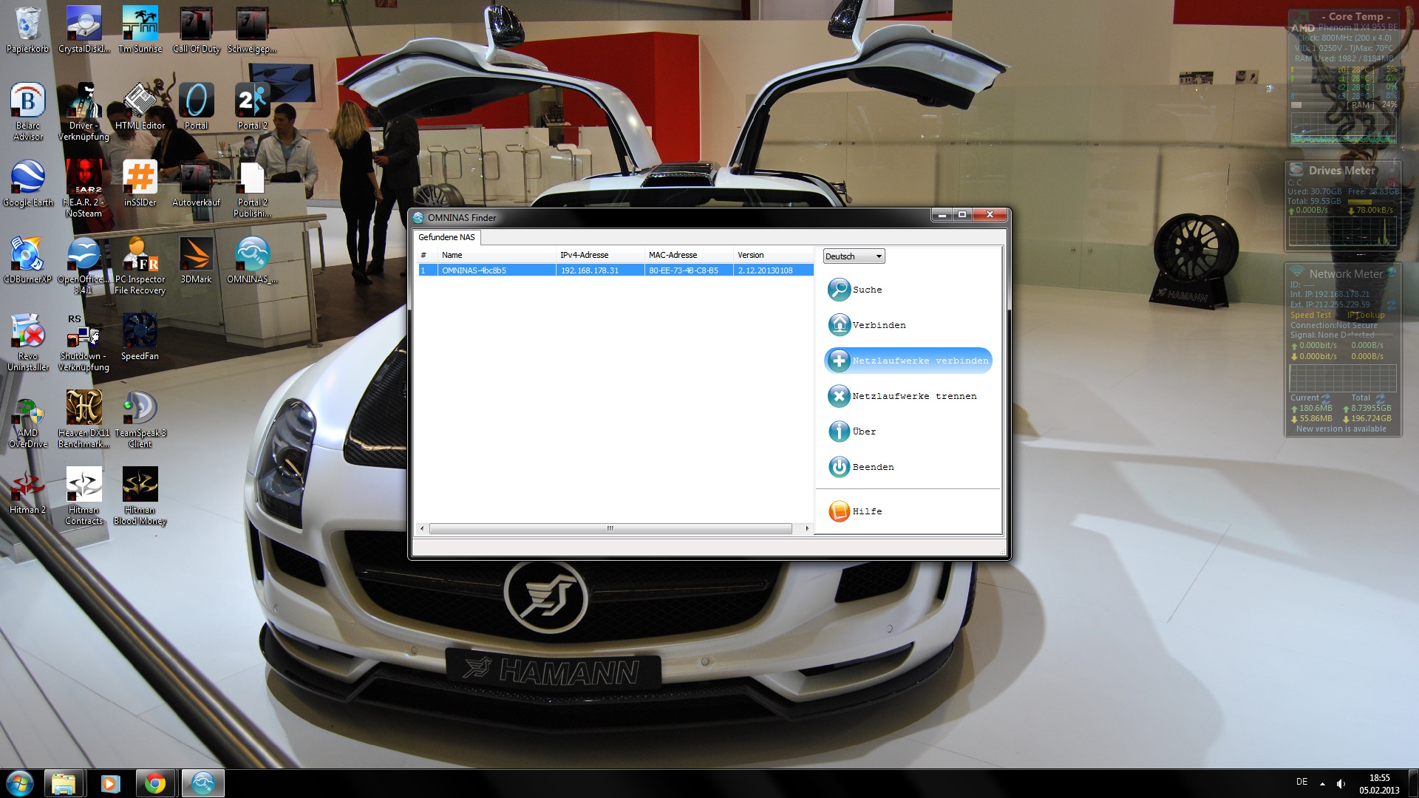Click the Verbinden home icon
Screen dimensions: 1419x798
(839, 325)
